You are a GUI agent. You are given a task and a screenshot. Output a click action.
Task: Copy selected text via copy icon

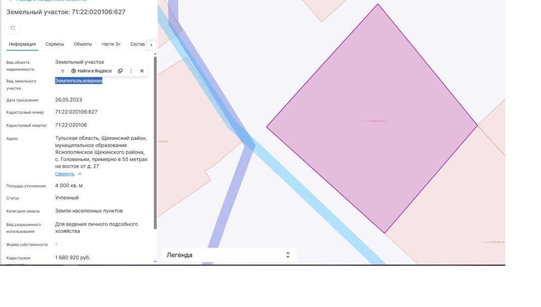[x=120, y=71]
